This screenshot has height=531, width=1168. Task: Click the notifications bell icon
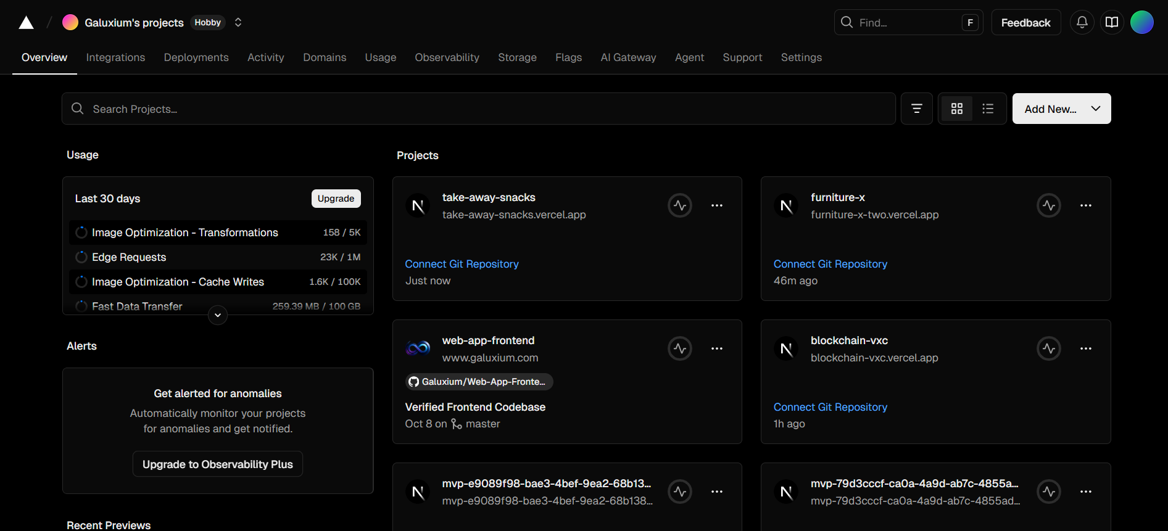coord(1082,22)
